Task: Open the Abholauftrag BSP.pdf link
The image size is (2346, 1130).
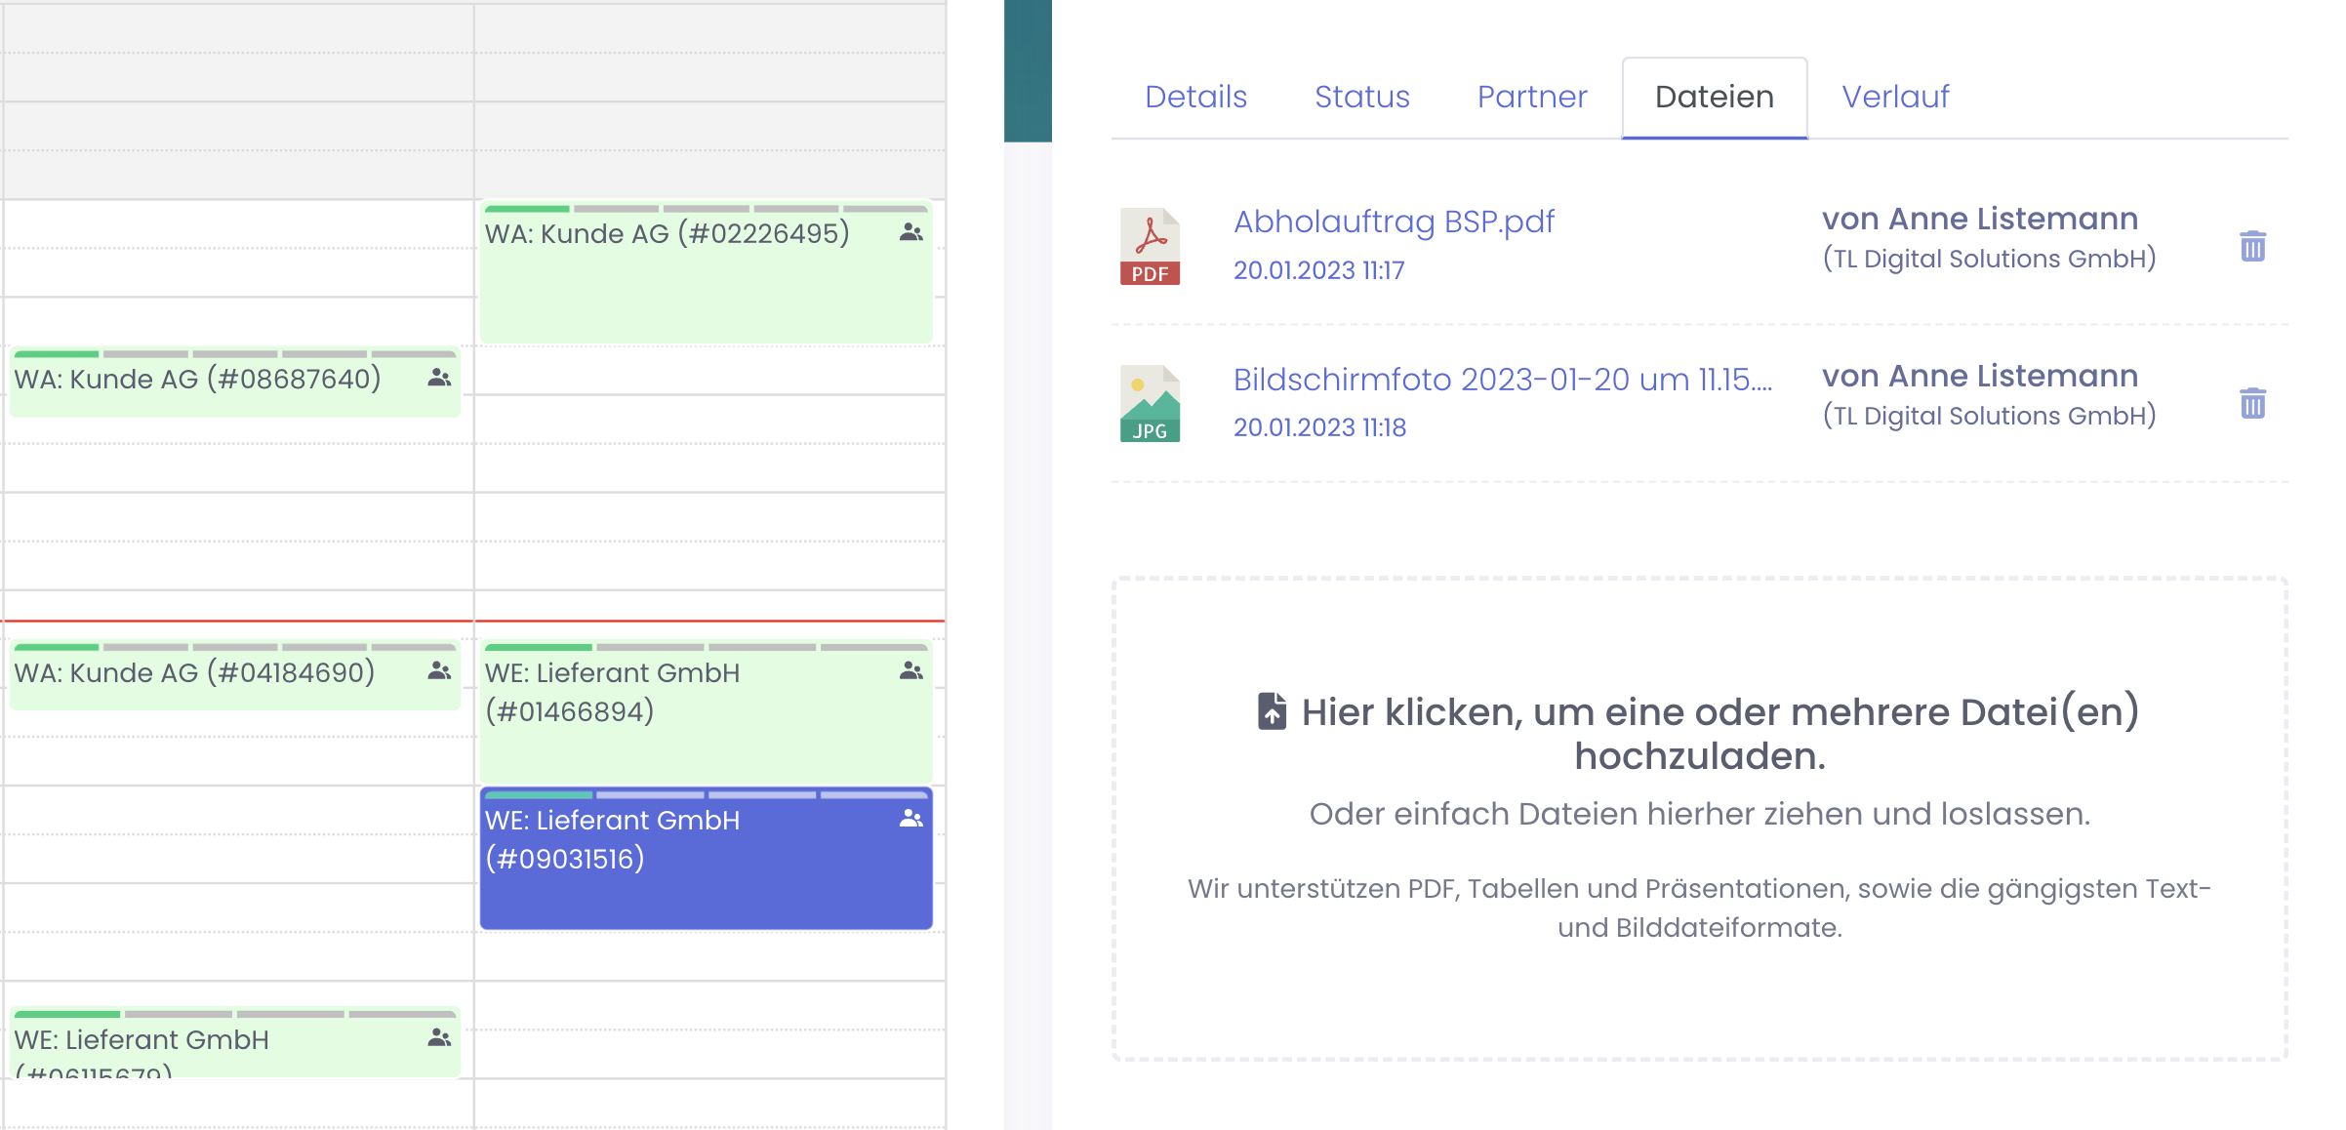Action: (1393, 222)
